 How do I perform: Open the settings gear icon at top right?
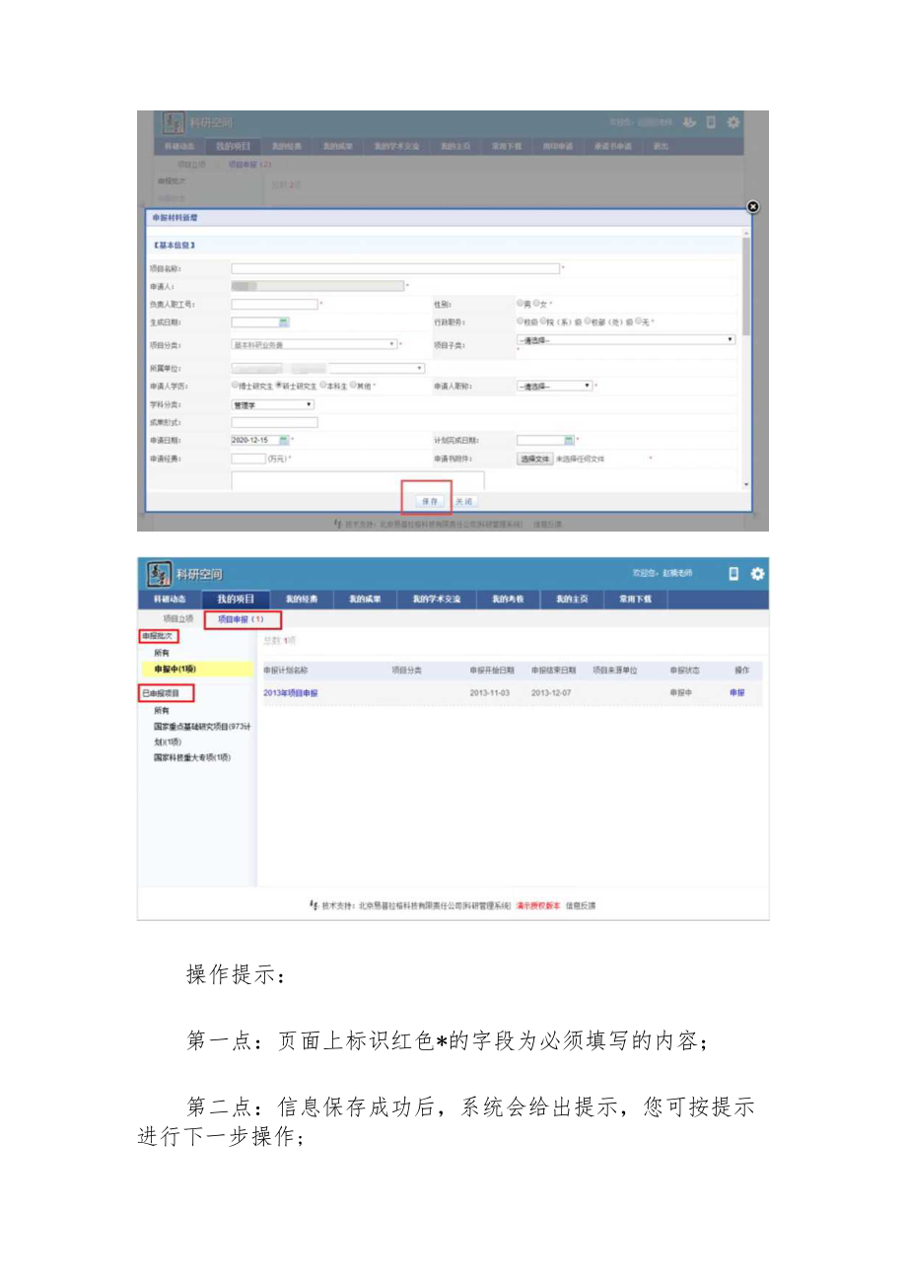734,120
